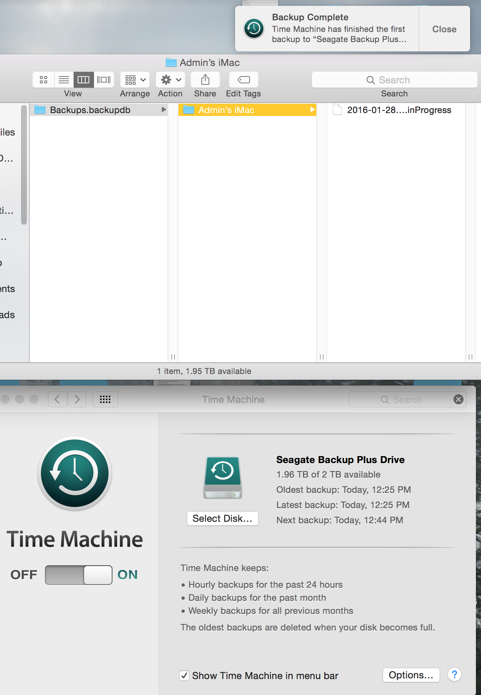This screenshot has width=481, height=695.
Task: Click the 'ads' item in Finder sidebar
Action: coord(8,315)
